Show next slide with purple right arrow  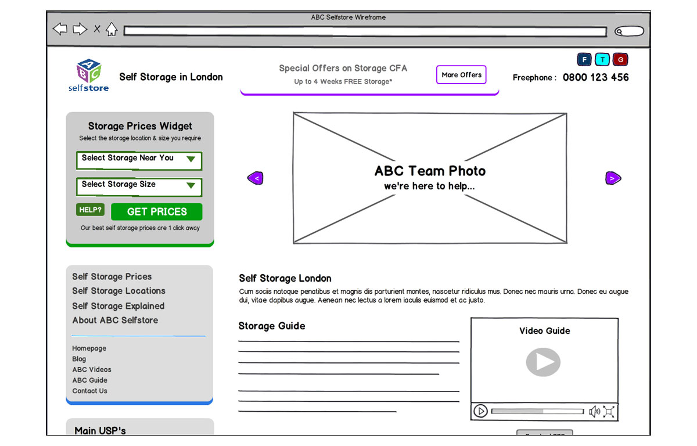[x=613, y=178]
